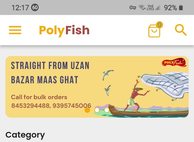Tap the Uzan Bazar Maas Ghat banner headline
This screenshot has height=142, width=194.
(x=50, y=72)
